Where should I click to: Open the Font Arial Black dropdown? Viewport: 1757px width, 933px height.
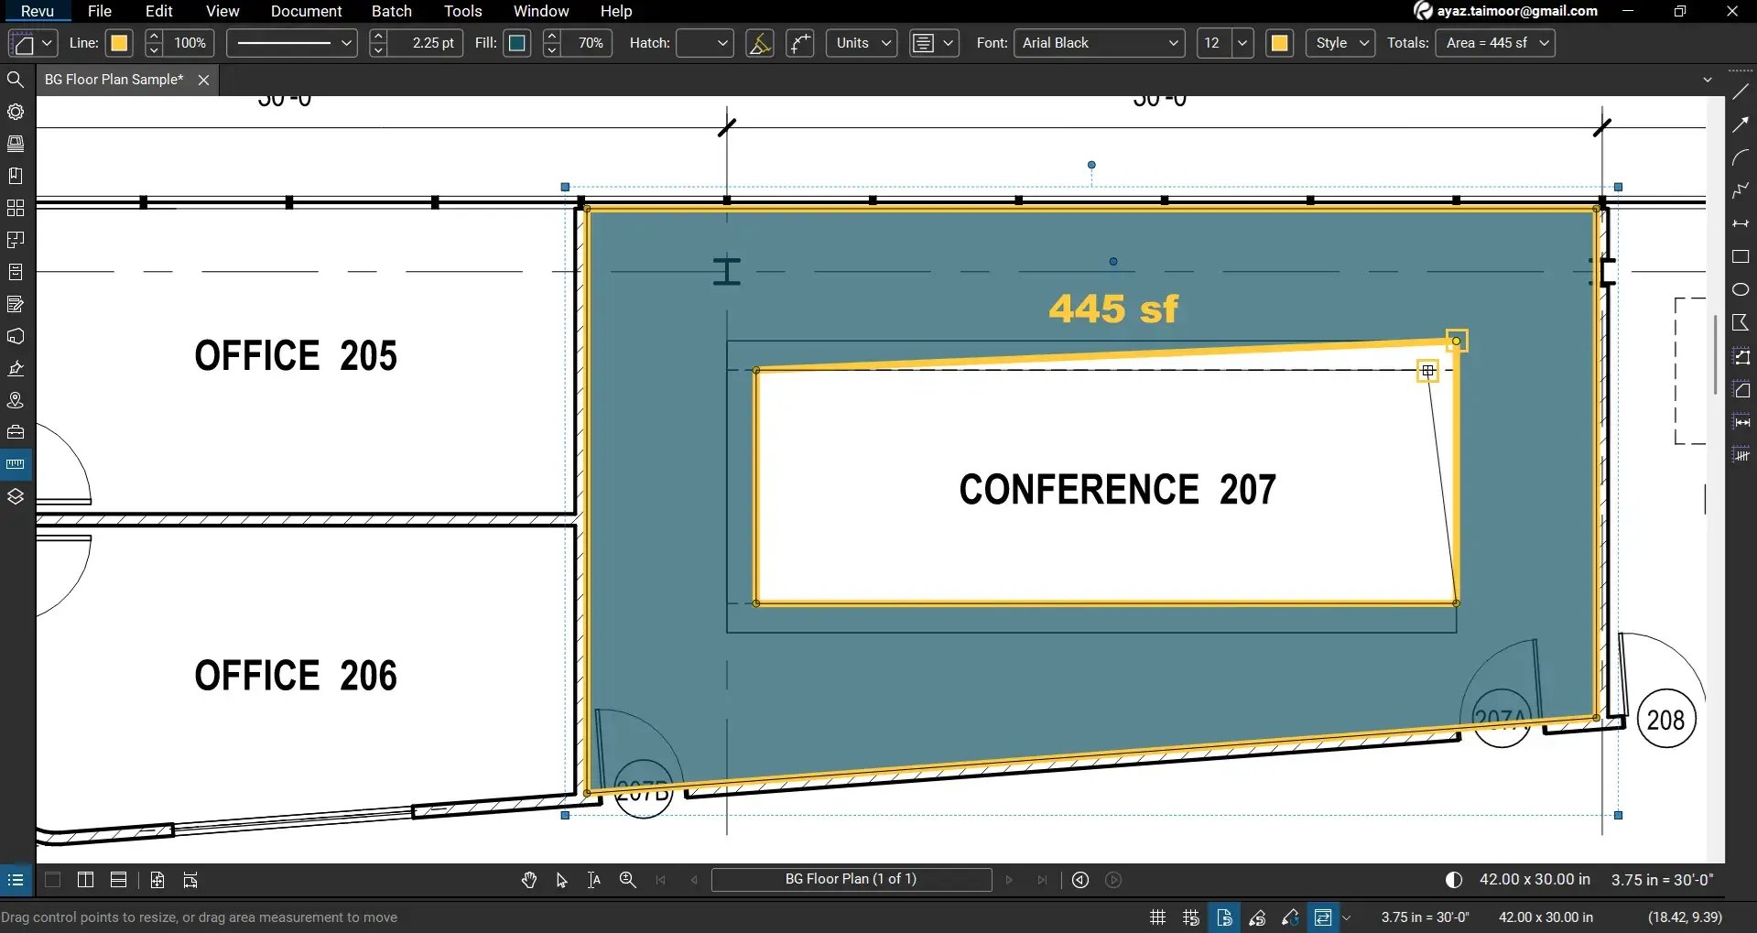1100,43
